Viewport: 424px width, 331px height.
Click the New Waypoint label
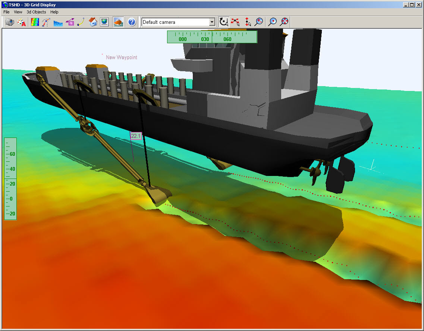click(x=121, y=57)
